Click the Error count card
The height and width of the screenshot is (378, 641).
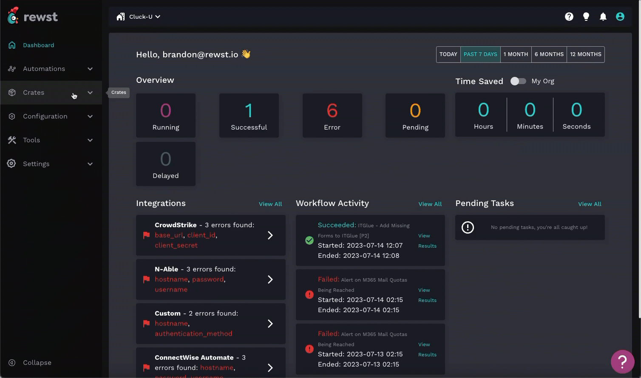[x=332, y=116]
